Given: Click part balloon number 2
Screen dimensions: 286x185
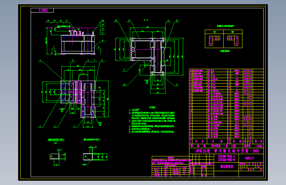Looking at the screenshot, I should (x=55, y=126).
